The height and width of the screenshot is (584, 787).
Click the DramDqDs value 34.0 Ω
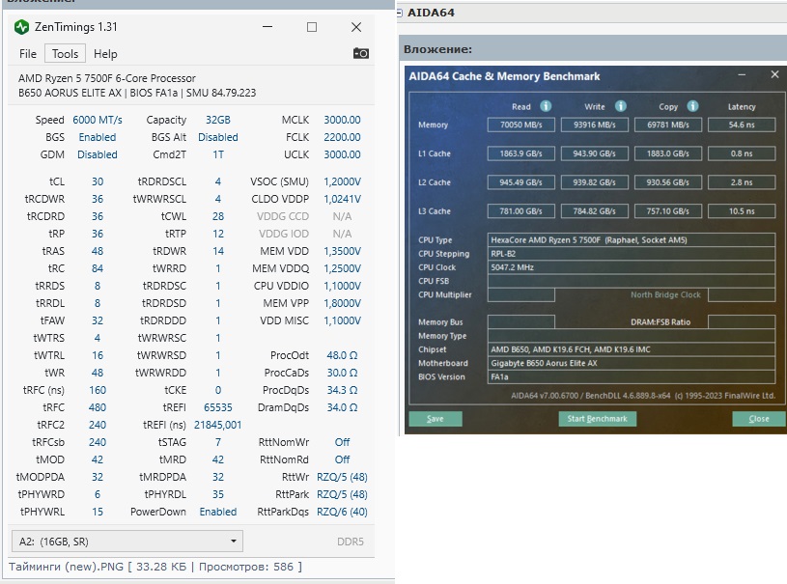point(342,407)
